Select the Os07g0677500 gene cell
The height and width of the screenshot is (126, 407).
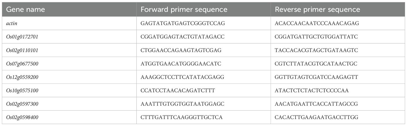[22, 64]
